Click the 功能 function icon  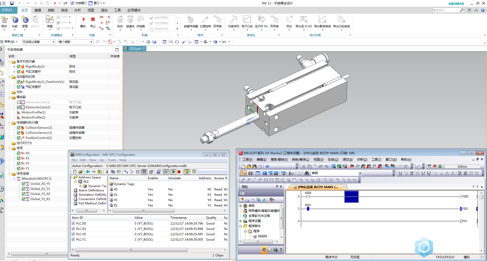pyautogui.click(x=15, y=19)
